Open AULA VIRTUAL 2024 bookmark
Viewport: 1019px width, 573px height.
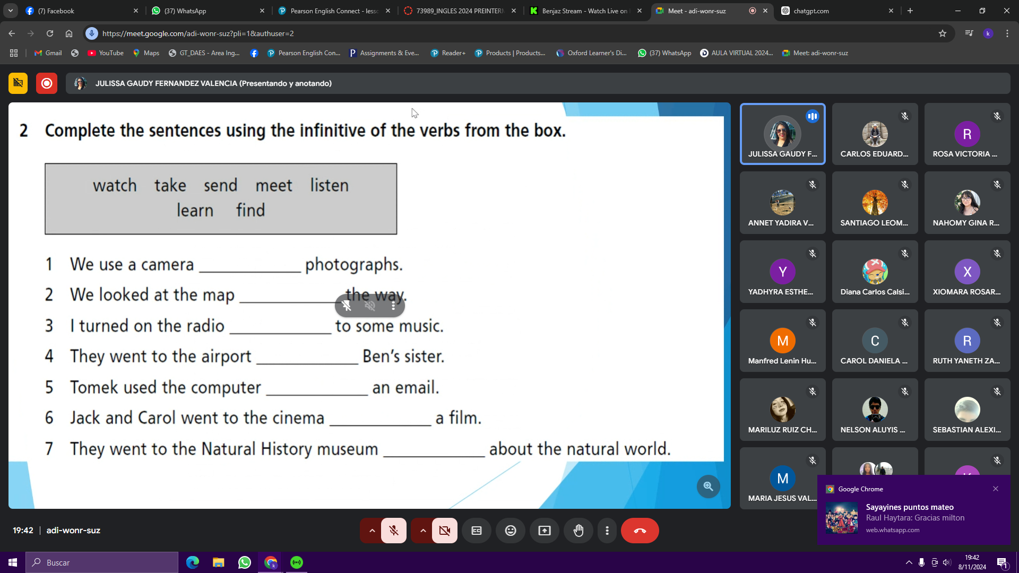pos(737,53)
